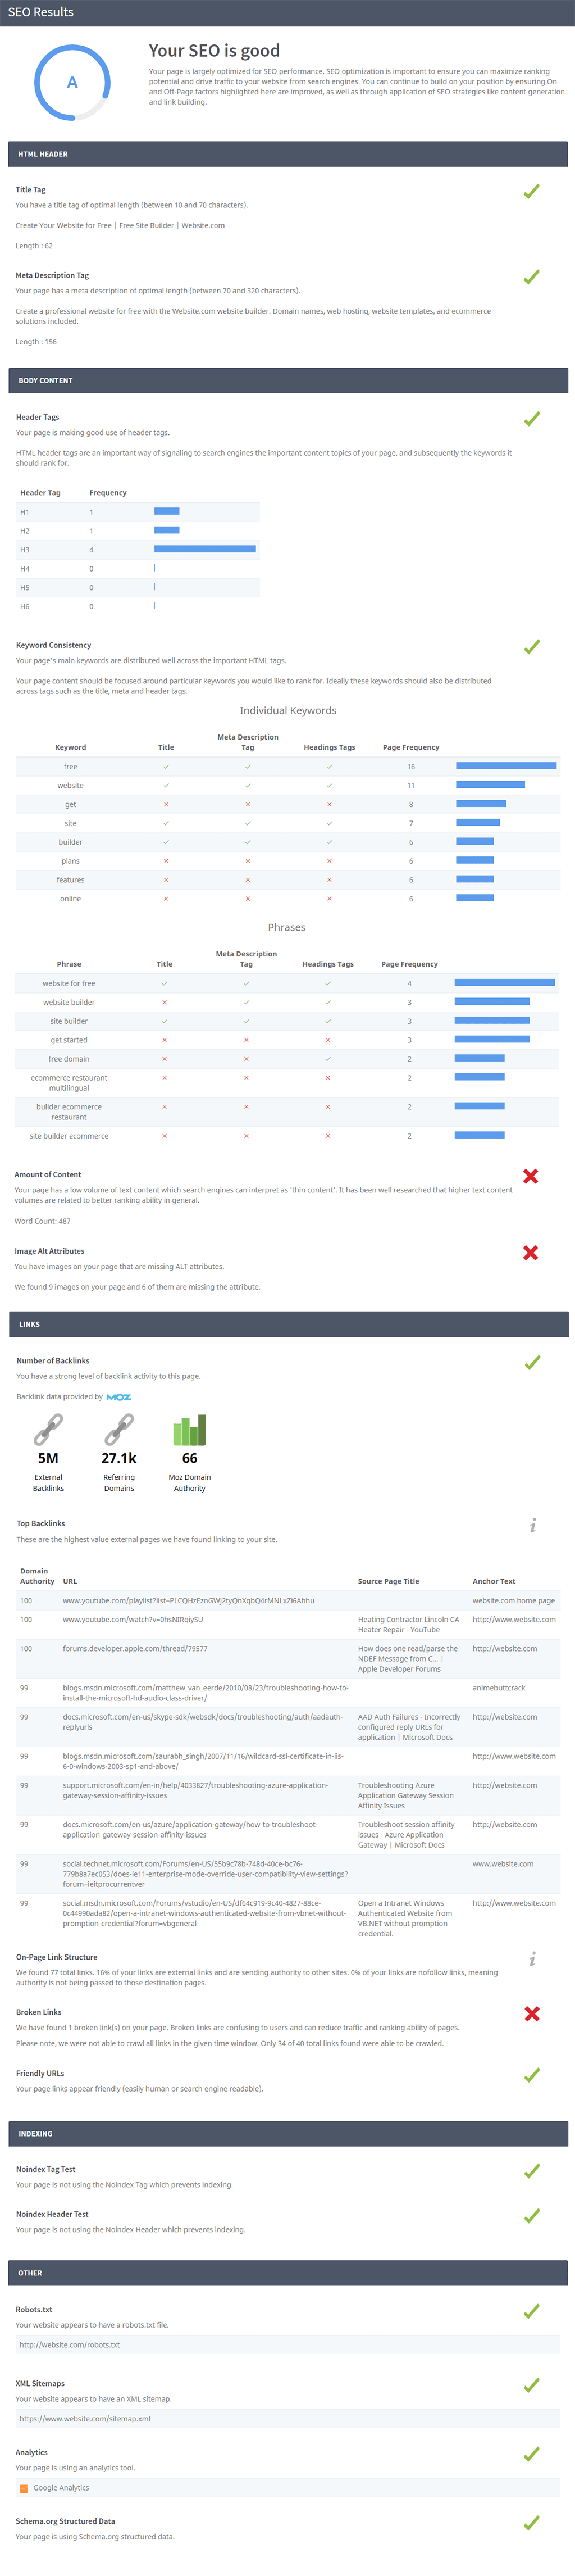Click the INDEXING section header
575x2576 pixels.
287,2133
